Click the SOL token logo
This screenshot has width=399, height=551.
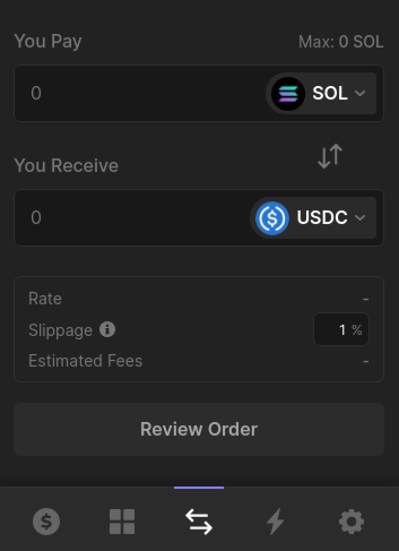[x=287, y=93]
